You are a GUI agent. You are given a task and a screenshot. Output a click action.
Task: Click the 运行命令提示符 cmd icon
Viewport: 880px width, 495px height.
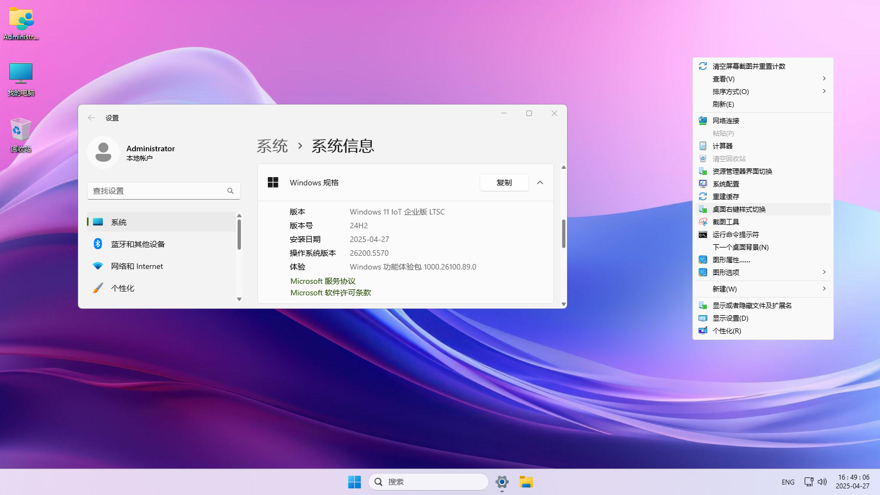pyautogui.click(x=703, y=234)
